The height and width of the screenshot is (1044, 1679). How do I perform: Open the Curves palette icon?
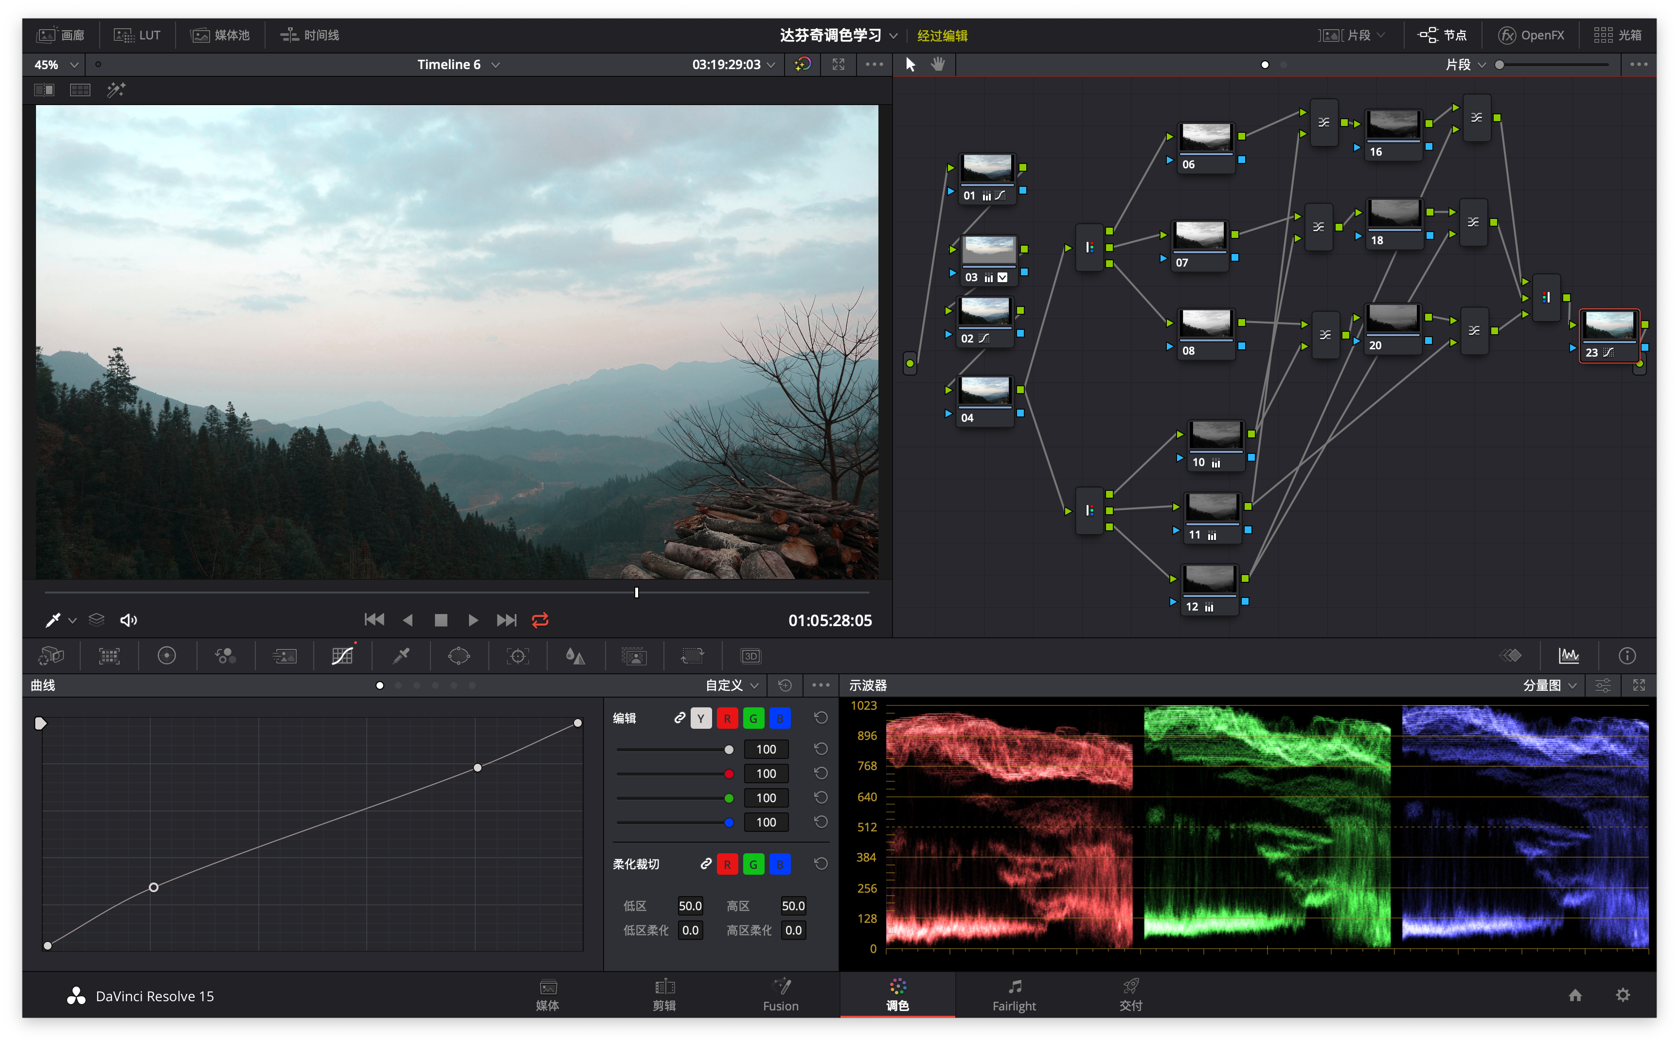342,656
